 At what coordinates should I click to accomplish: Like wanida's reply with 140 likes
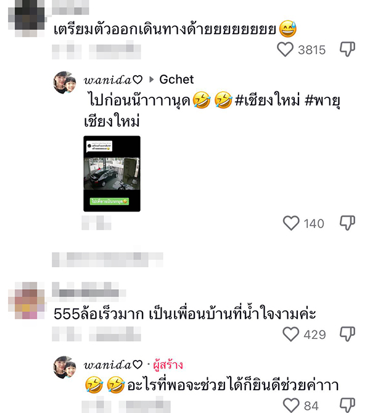click(x=291, y=223)
